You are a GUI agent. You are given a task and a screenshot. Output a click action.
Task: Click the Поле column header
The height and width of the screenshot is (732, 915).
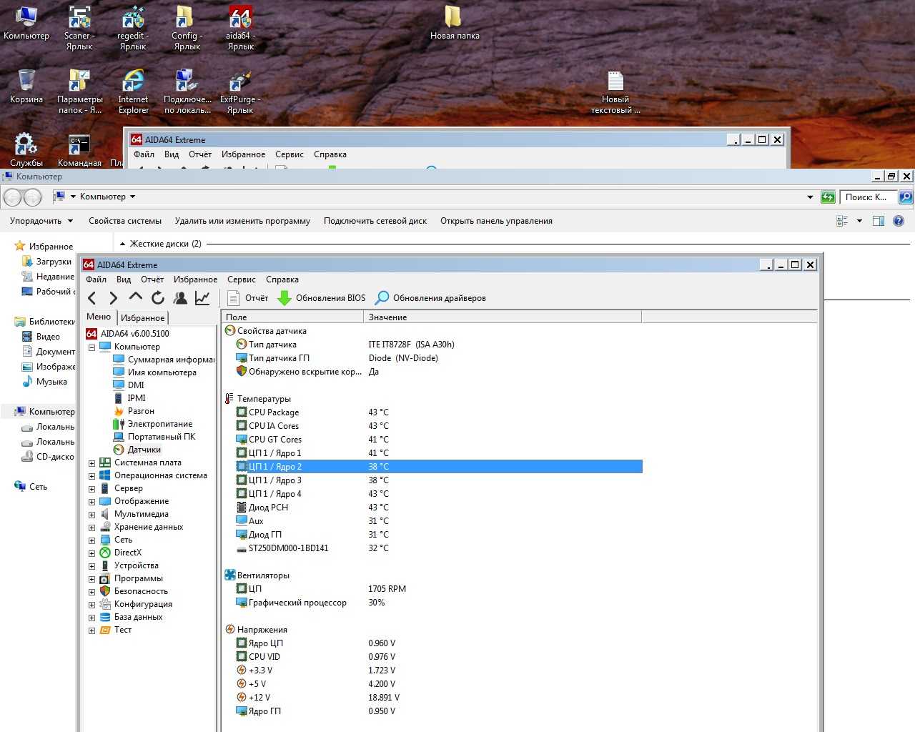(x=292, y=317)
